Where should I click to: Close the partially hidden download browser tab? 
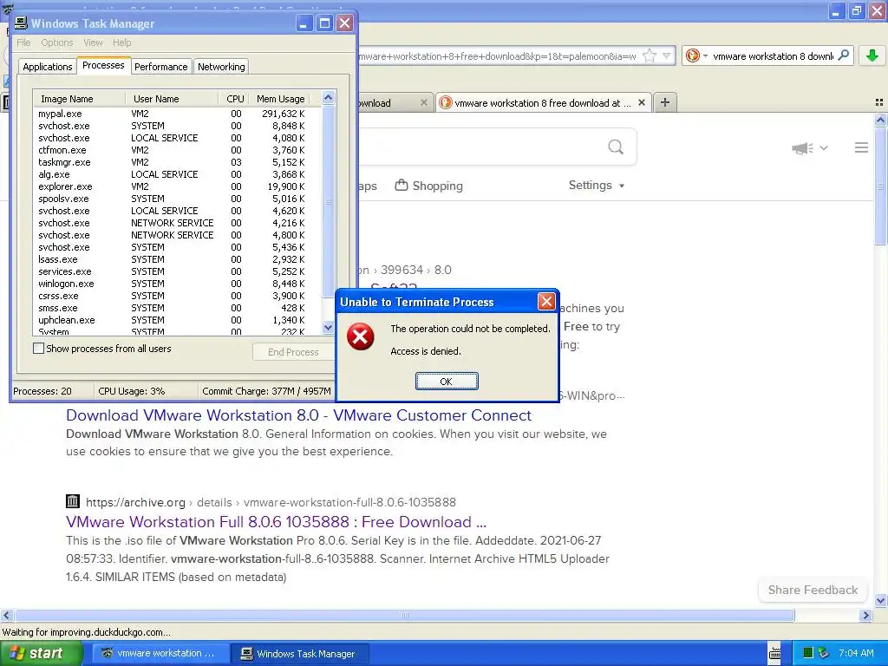(423, 102)
